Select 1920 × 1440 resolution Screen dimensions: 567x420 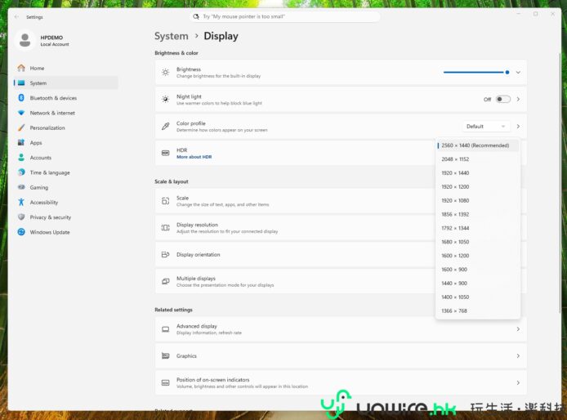[x=478, y=173]
